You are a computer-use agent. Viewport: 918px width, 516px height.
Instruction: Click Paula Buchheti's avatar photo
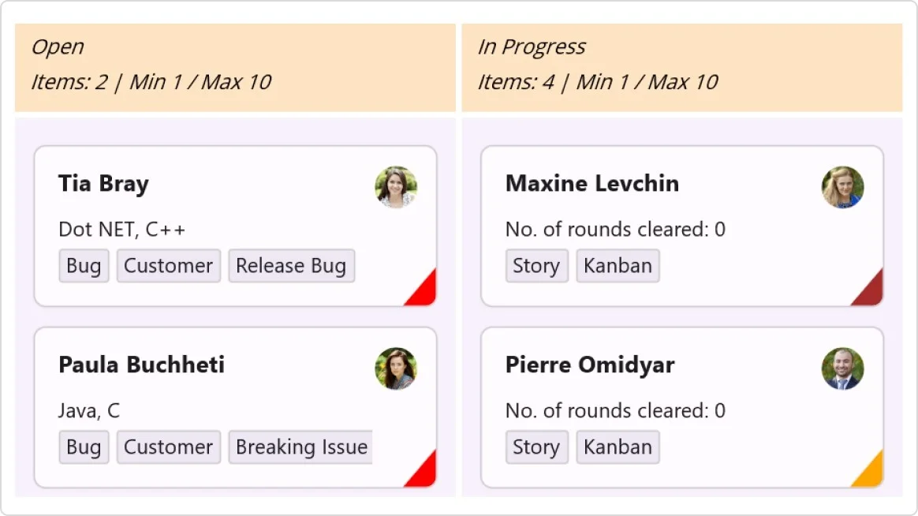(x=396, y=368)
